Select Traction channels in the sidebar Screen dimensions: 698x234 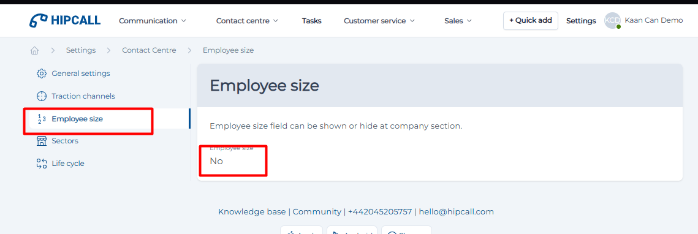click(x=83, y=96)
